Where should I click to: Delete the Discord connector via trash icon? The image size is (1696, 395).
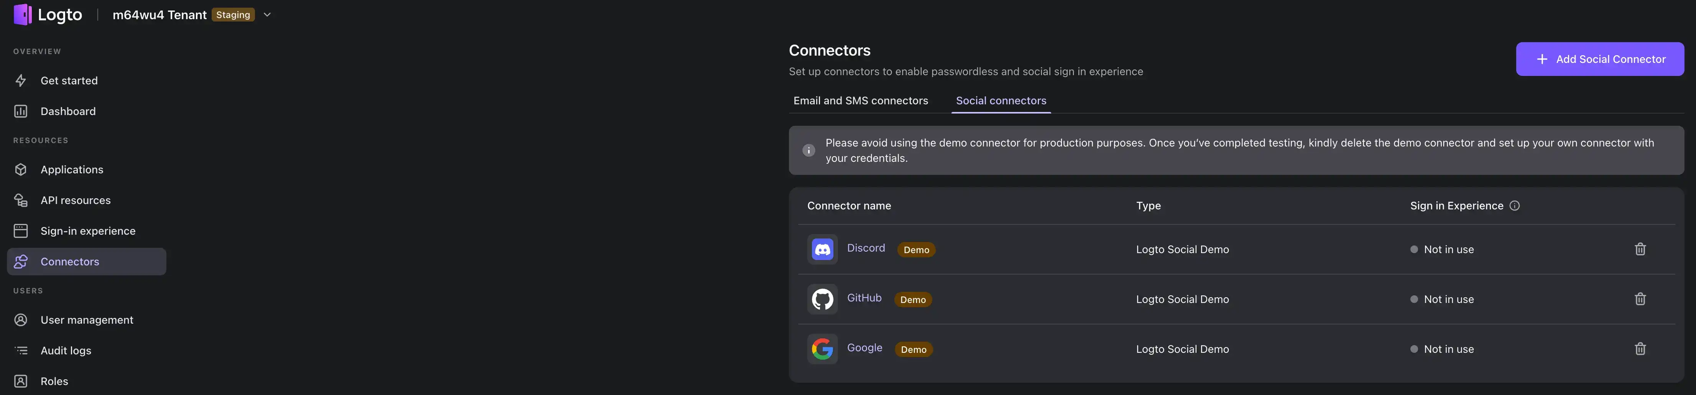click(1639, 250)
